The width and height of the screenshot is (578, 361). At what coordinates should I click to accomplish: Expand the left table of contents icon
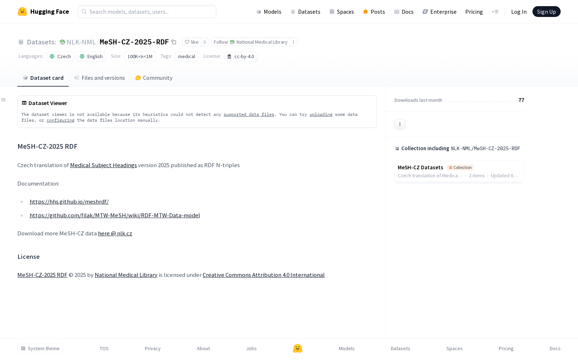(3, 100)
